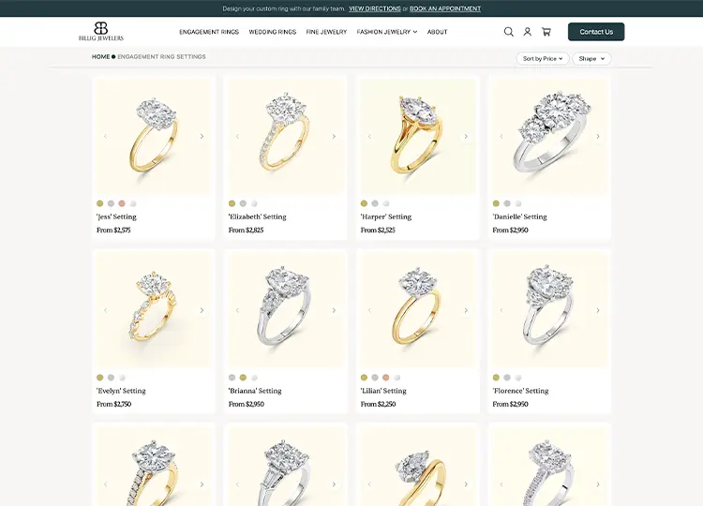Image resolution: width=703 pixels, height=506 pixels.
Task: Click the Contact Us button
Action: (596, 32)
